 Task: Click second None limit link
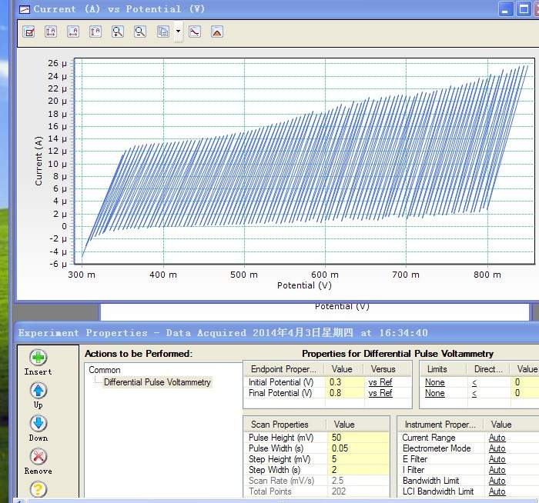coord(435,393)
